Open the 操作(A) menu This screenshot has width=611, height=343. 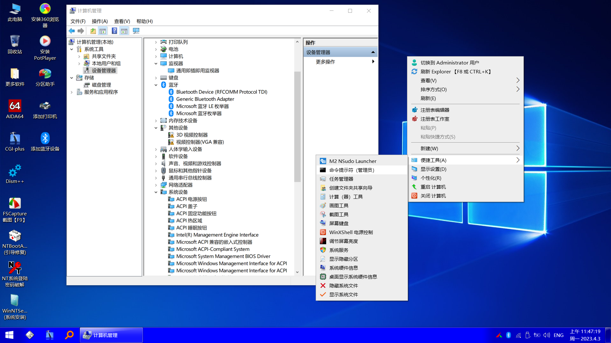click(100, 21)
